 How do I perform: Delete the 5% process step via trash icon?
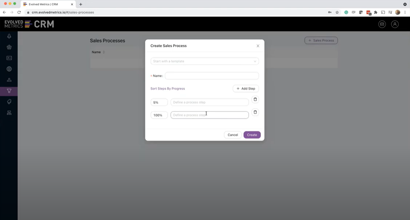(x=255, y=99)
